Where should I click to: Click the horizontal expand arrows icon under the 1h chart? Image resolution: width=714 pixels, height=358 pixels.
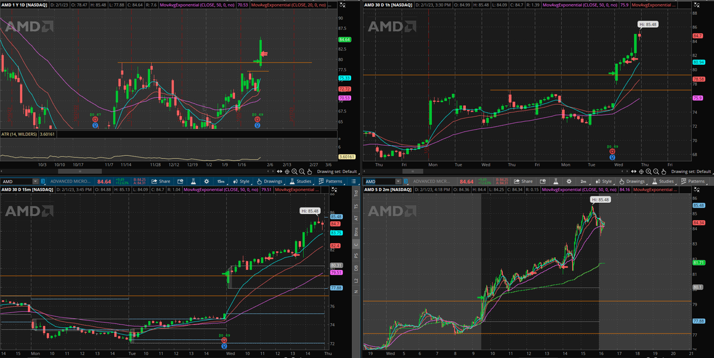tap(633, 171)
